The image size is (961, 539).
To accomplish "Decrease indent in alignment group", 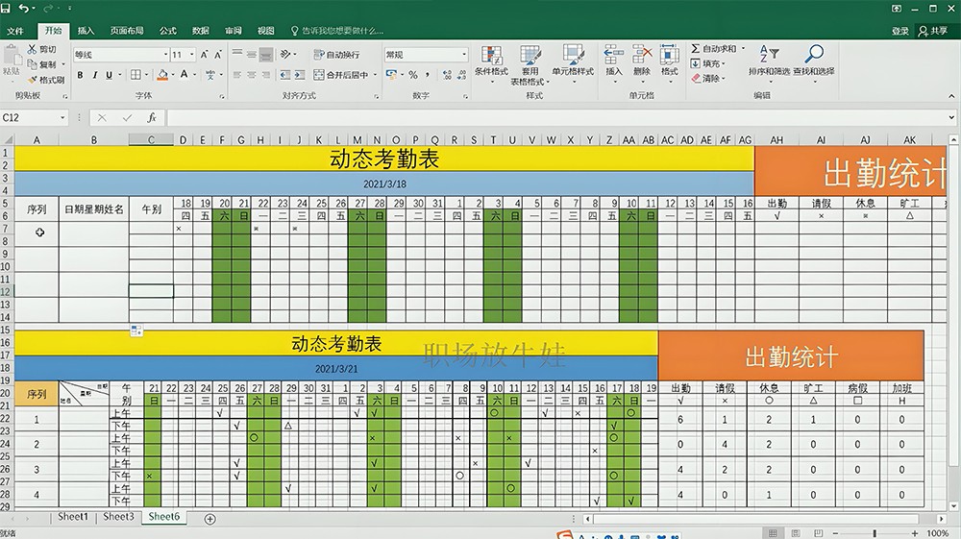I will tap(285, 75).
